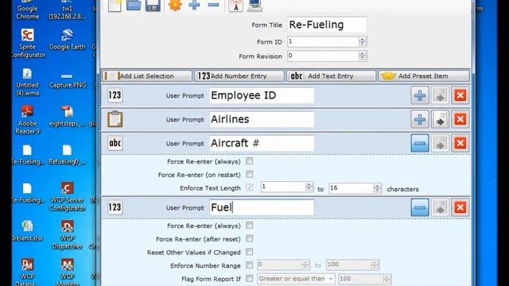Image resolution: width=509 pixels, height=286 pixels.
Task: Open Ireland.xlsx desktop file
Action: coord(28,231)
